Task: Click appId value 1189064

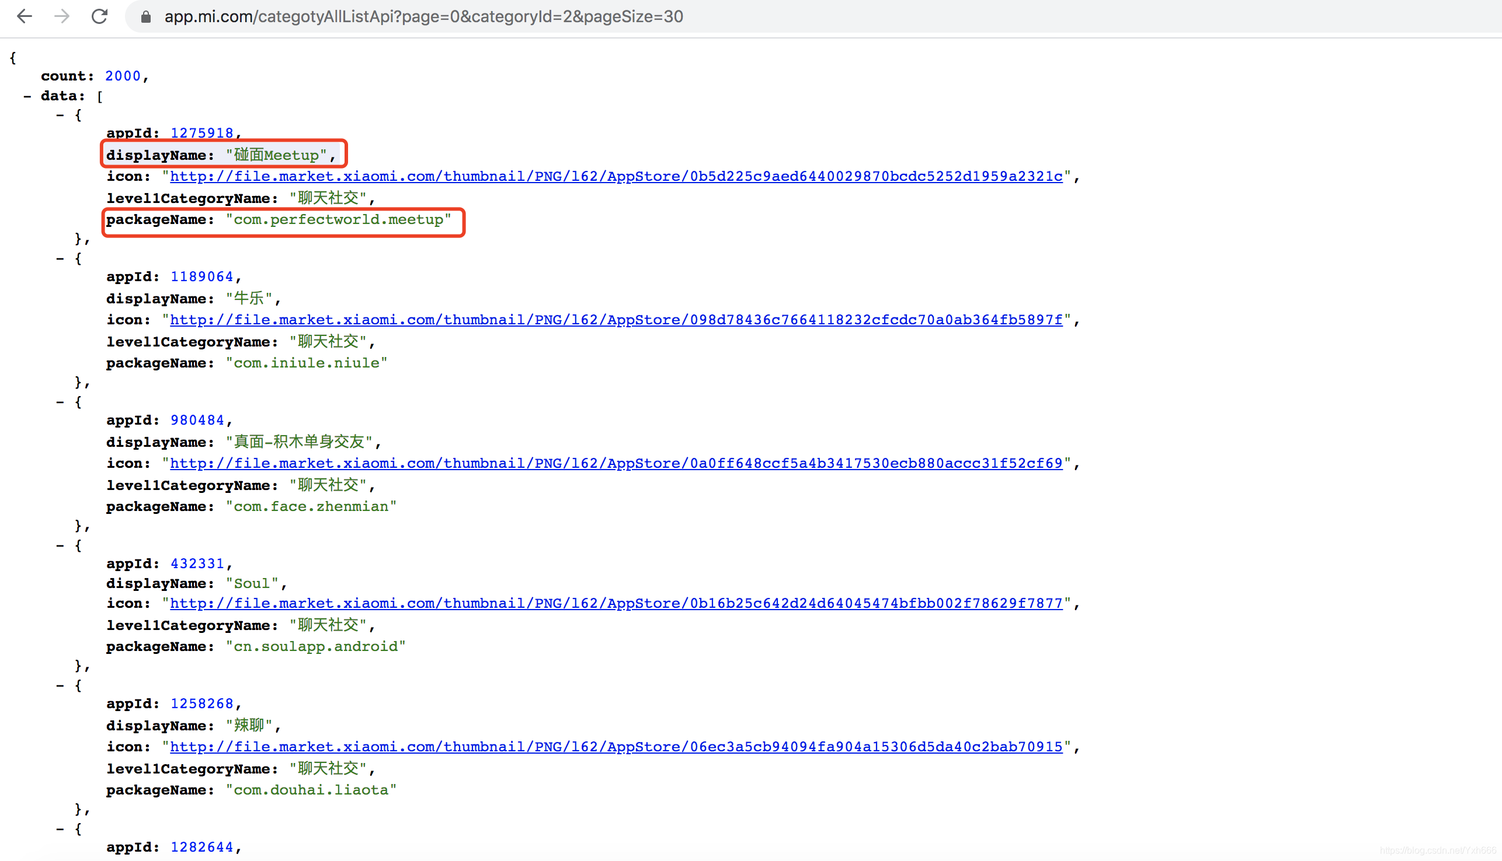Action: (202, 276)
